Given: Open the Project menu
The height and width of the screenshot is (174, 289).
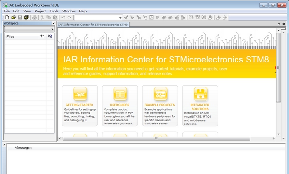Looking at the screenshot, I should (x=40, y=11).
